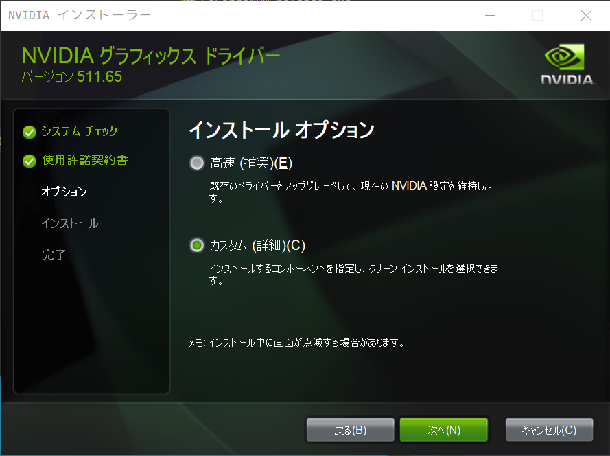Viewport: 610px width, 456px height.
Task: Click the インストール オプション heading
Action: pos(281,130)
